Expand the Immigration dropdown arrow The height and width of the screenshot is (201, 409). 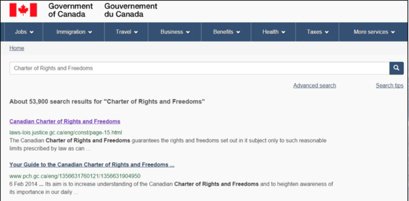[x=90, y=32]
